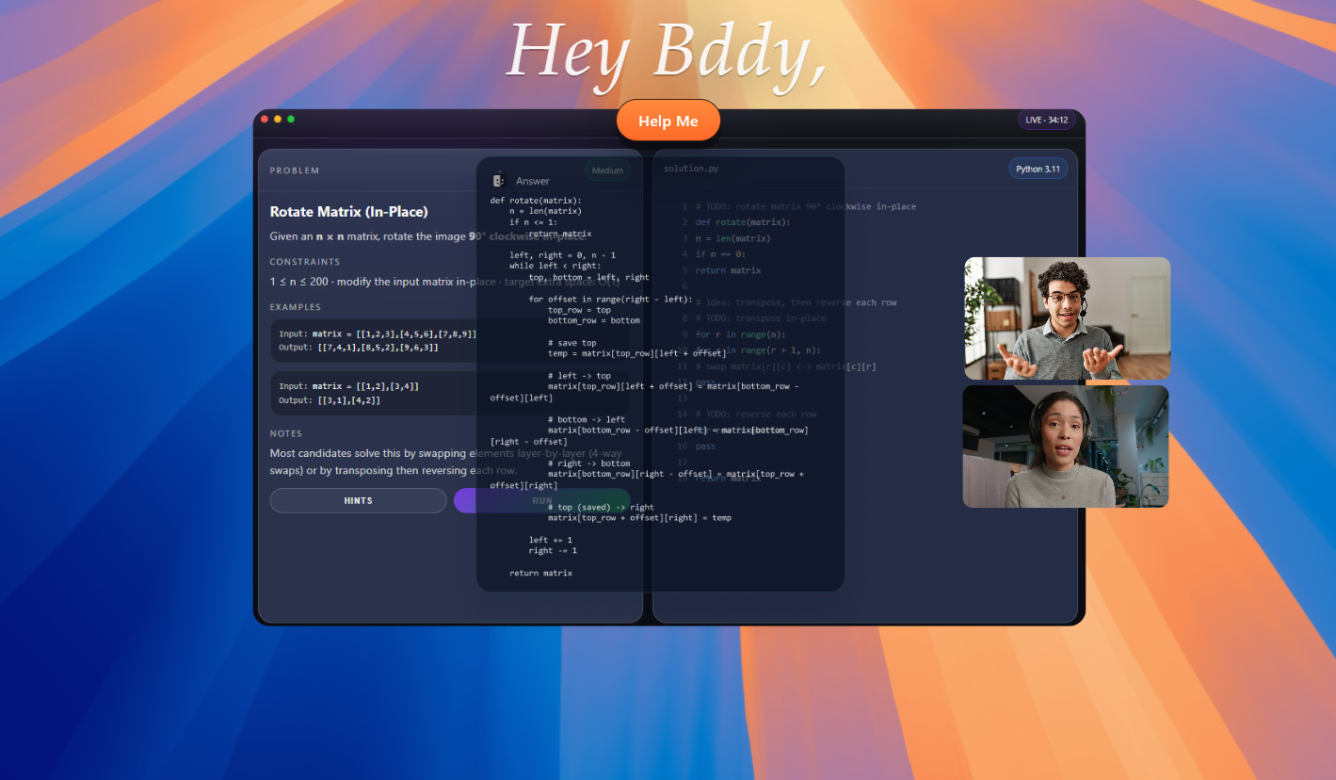
Task: Click the RUN button
Action: click(542, 500)
